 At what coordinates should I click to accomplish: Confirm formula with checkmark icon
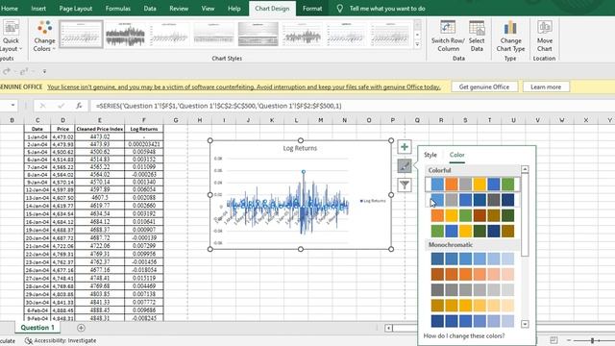point(61,106)
